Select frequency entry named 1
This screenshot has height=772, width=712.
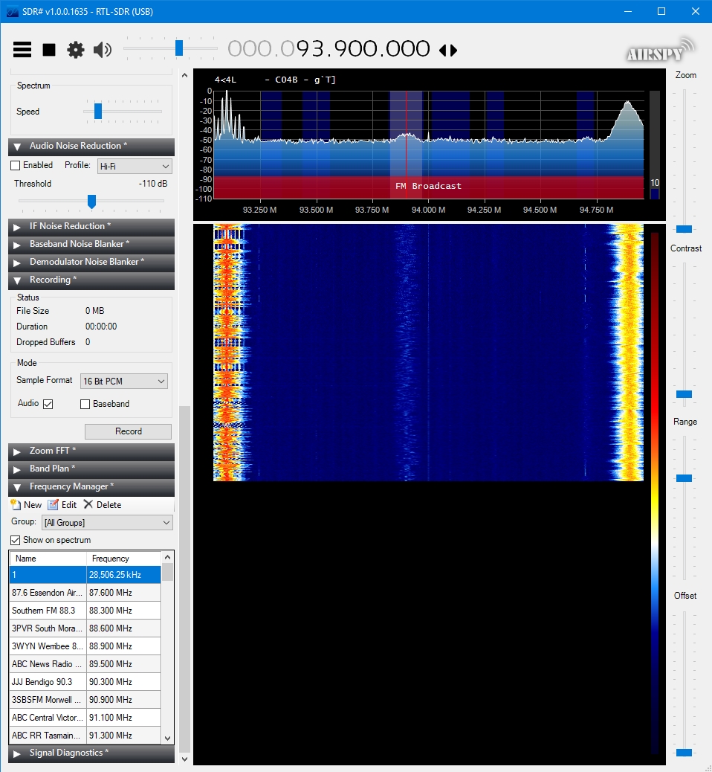[85, 575]
